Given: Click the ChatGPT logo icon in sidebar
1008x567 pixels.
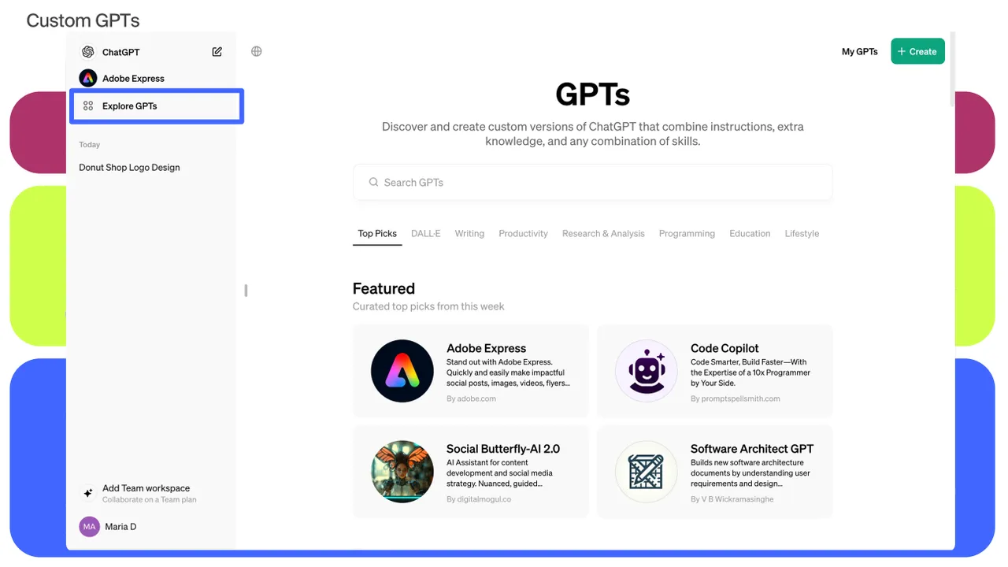Looking at the screenshot, I should tap(88, 52).
